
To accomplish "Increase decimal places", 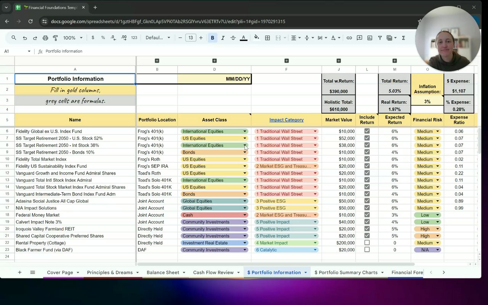I will tap(124, 38).
